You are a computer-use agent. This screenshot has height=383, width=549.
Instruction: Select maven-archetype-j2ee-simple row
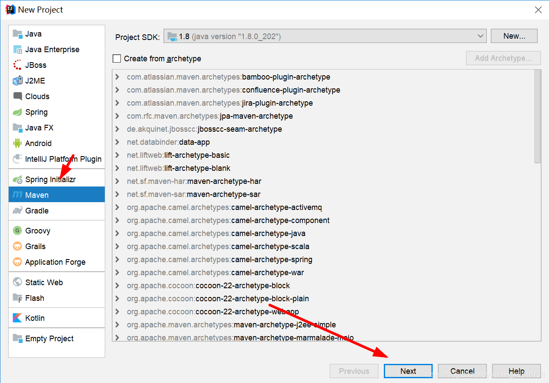323,325
